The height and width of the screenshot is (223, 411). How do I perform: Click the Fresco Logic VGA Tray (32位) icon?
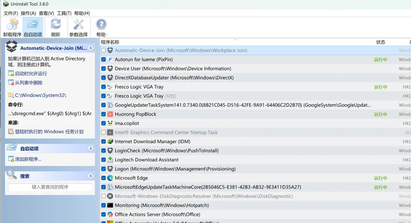click(110, 96)
